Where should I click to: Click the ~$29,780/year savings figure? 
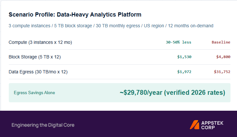click(141, 93)
